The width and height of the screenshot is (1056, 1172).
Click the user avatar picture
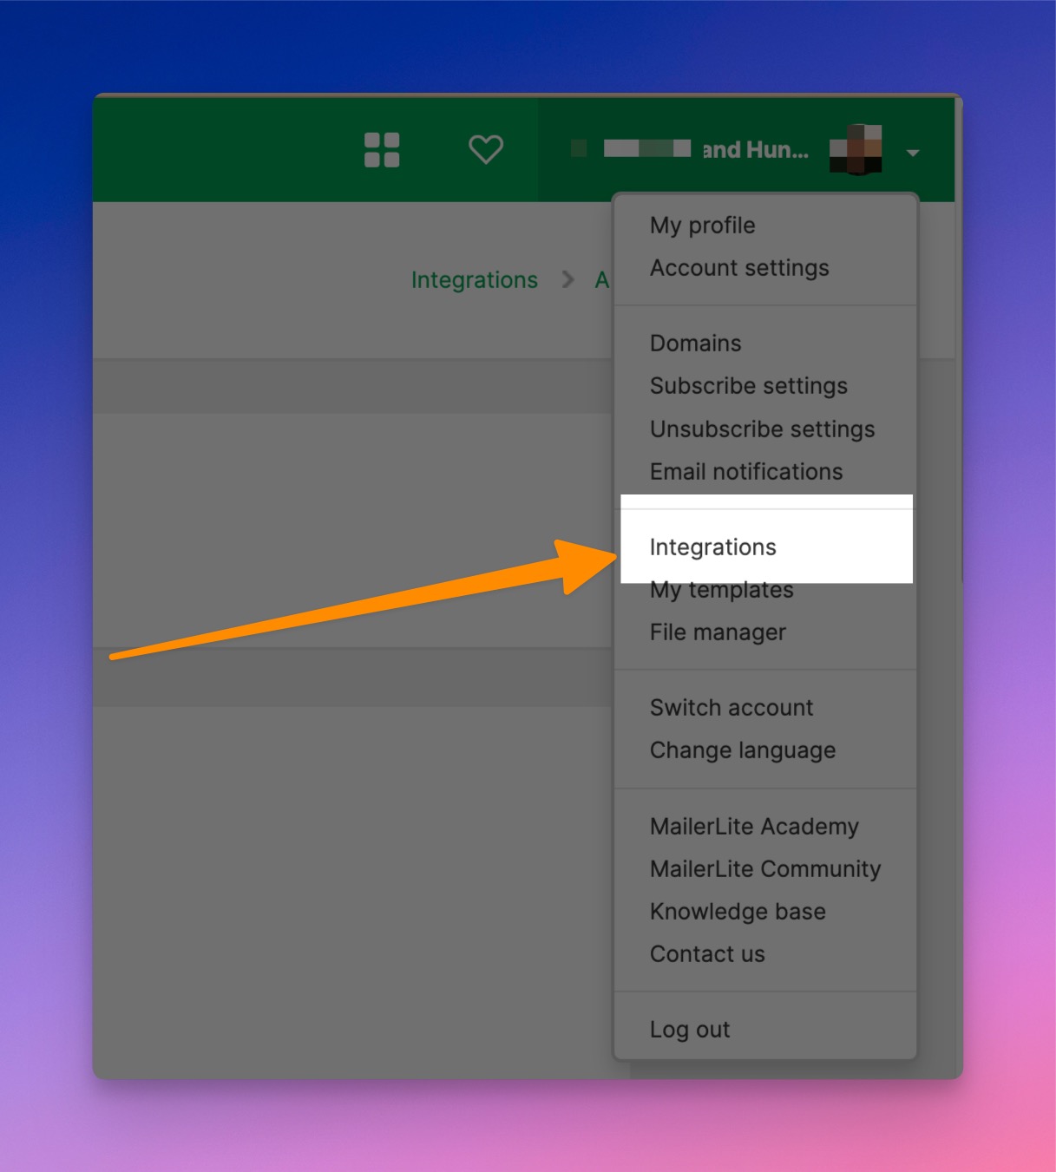(856, 150)
